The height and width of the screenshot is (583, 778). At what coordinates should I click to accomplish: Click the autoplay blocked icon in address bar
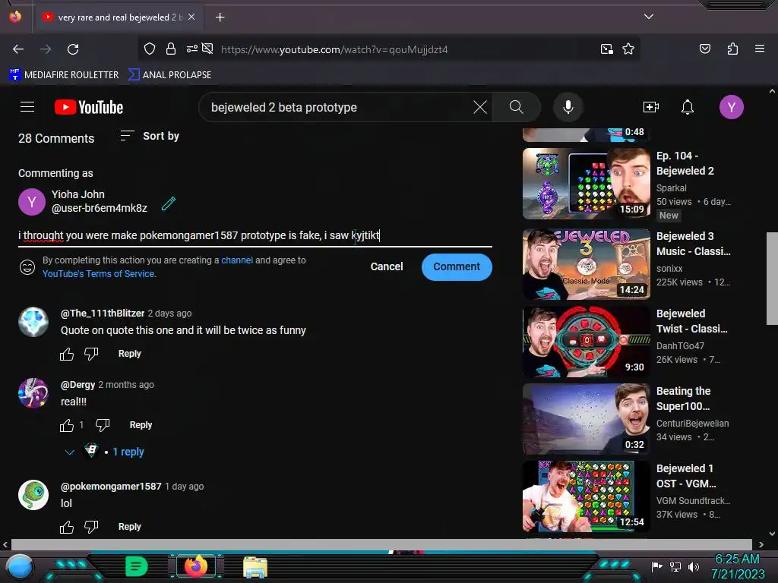point(207,49)
